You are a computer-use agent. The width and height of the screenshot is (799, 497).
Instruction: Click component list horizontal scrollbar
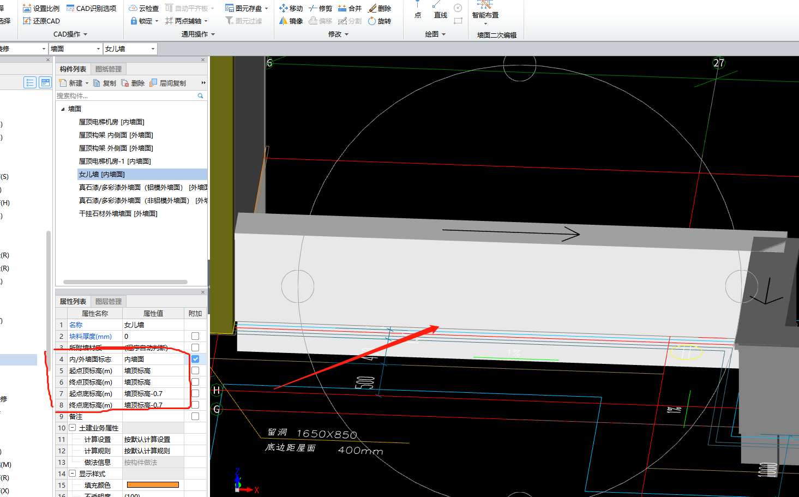[125, 282]
